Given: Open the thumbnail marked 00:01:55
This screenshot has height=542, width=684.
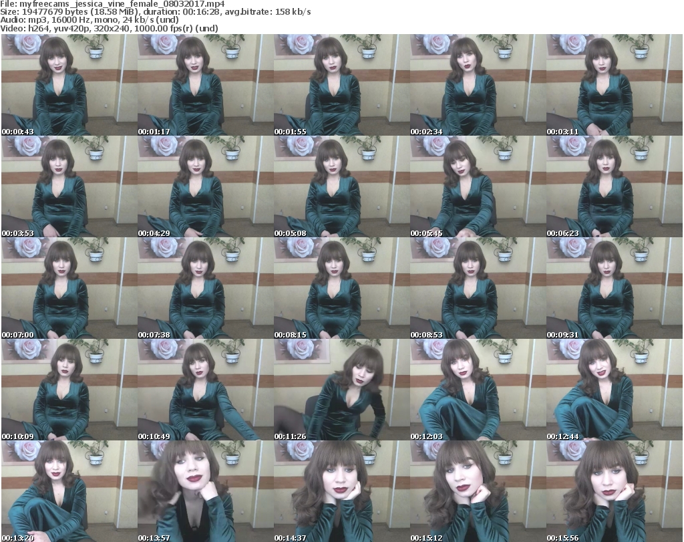Looking at the screenshot, I should point(341,85).
